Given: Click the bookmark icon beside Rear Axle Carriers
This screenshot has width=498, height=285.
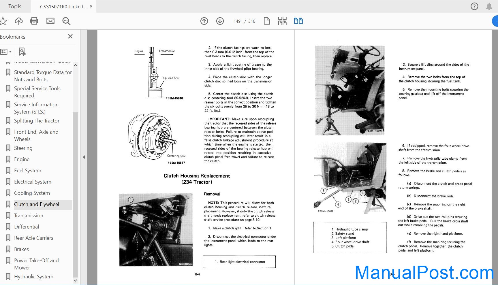Looking at the screenshot, I should [8, 238].
